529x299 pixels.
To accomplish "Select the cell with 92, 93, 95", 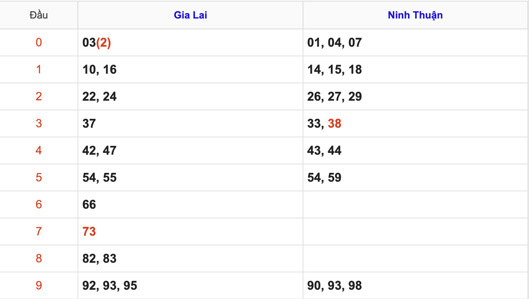I will pyautogui.click(x=110, y=285).
